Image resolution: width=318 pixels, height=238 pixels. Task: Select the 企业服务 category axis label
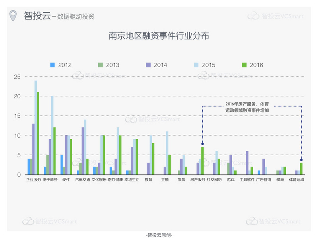33,180
